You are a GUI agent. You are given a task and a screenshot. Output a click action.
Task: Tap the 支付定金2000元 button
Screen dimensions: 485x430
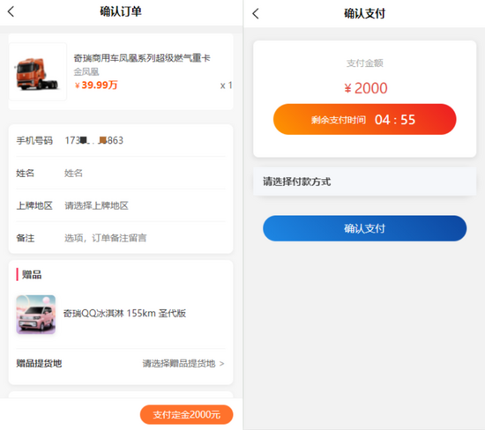coord(187,414)
